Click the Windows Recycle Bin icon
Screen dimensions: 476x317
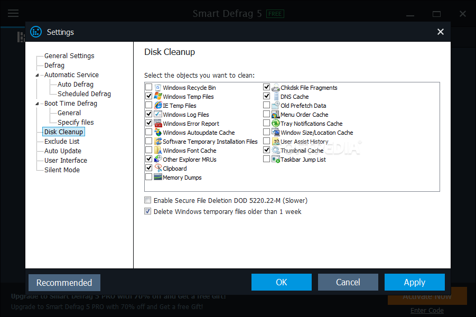pos(158,88)
